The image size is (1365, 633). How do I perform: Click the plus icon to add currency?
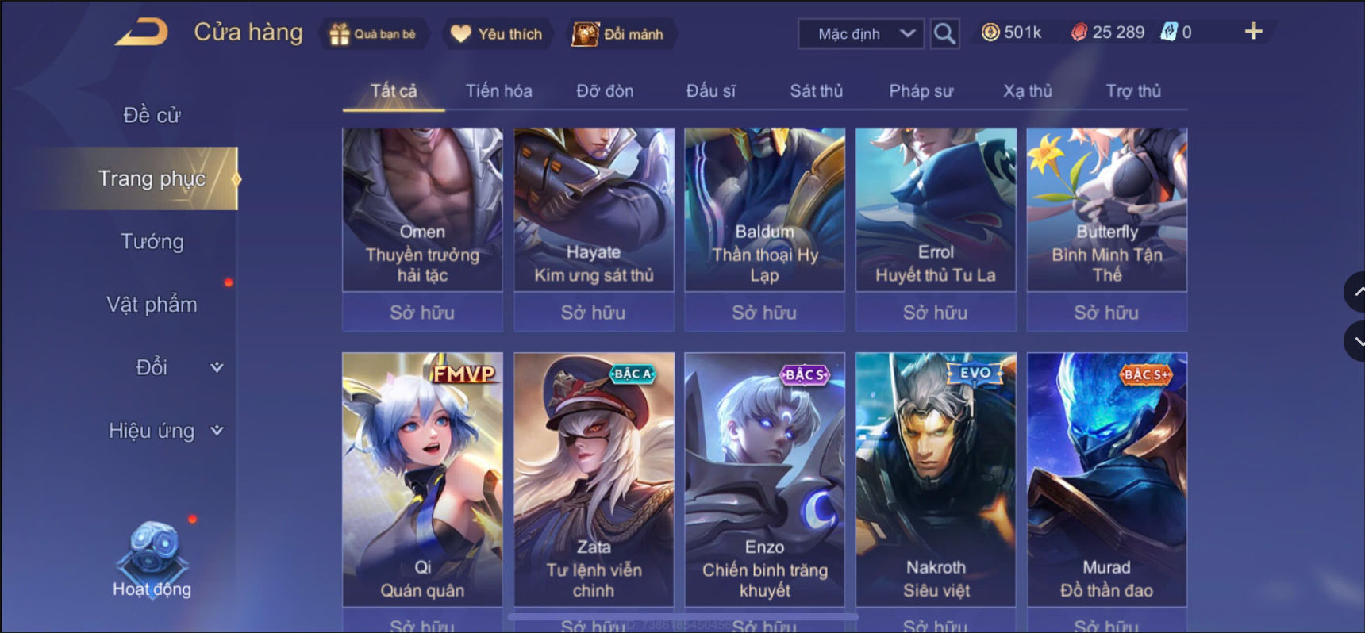[1253, 32]
